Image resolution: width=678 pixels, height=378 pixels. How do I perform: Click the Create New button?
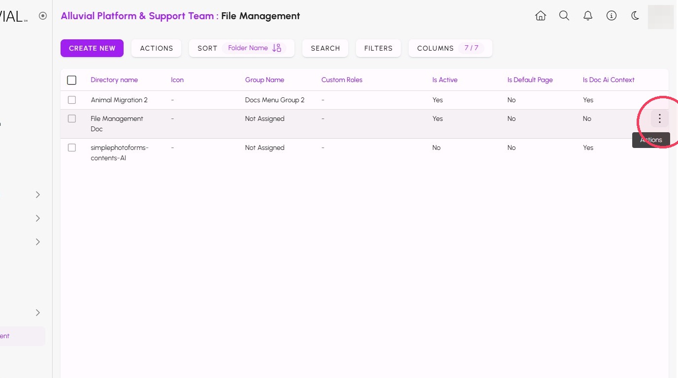[x=92, y=48]
